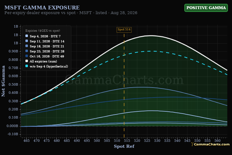Click the 0.60B y-axis tick label
Screen dimensions: 232x155
(13, 76)
